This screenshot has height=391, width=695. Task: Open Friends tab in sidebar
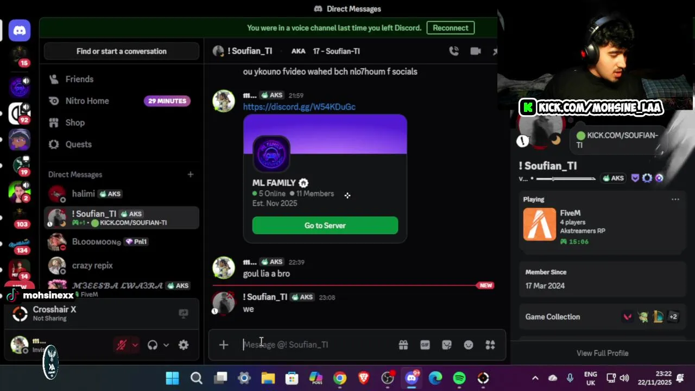tap(122, 79)
